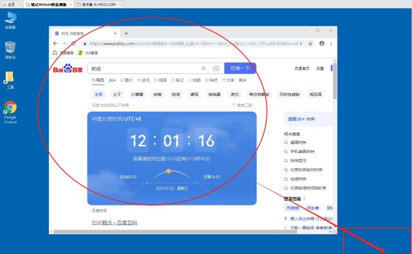Image resolution: width=412 pixels, height=254 pixels.
Task: Expand the 更多 search categories
Action: (x=242, y=80)
